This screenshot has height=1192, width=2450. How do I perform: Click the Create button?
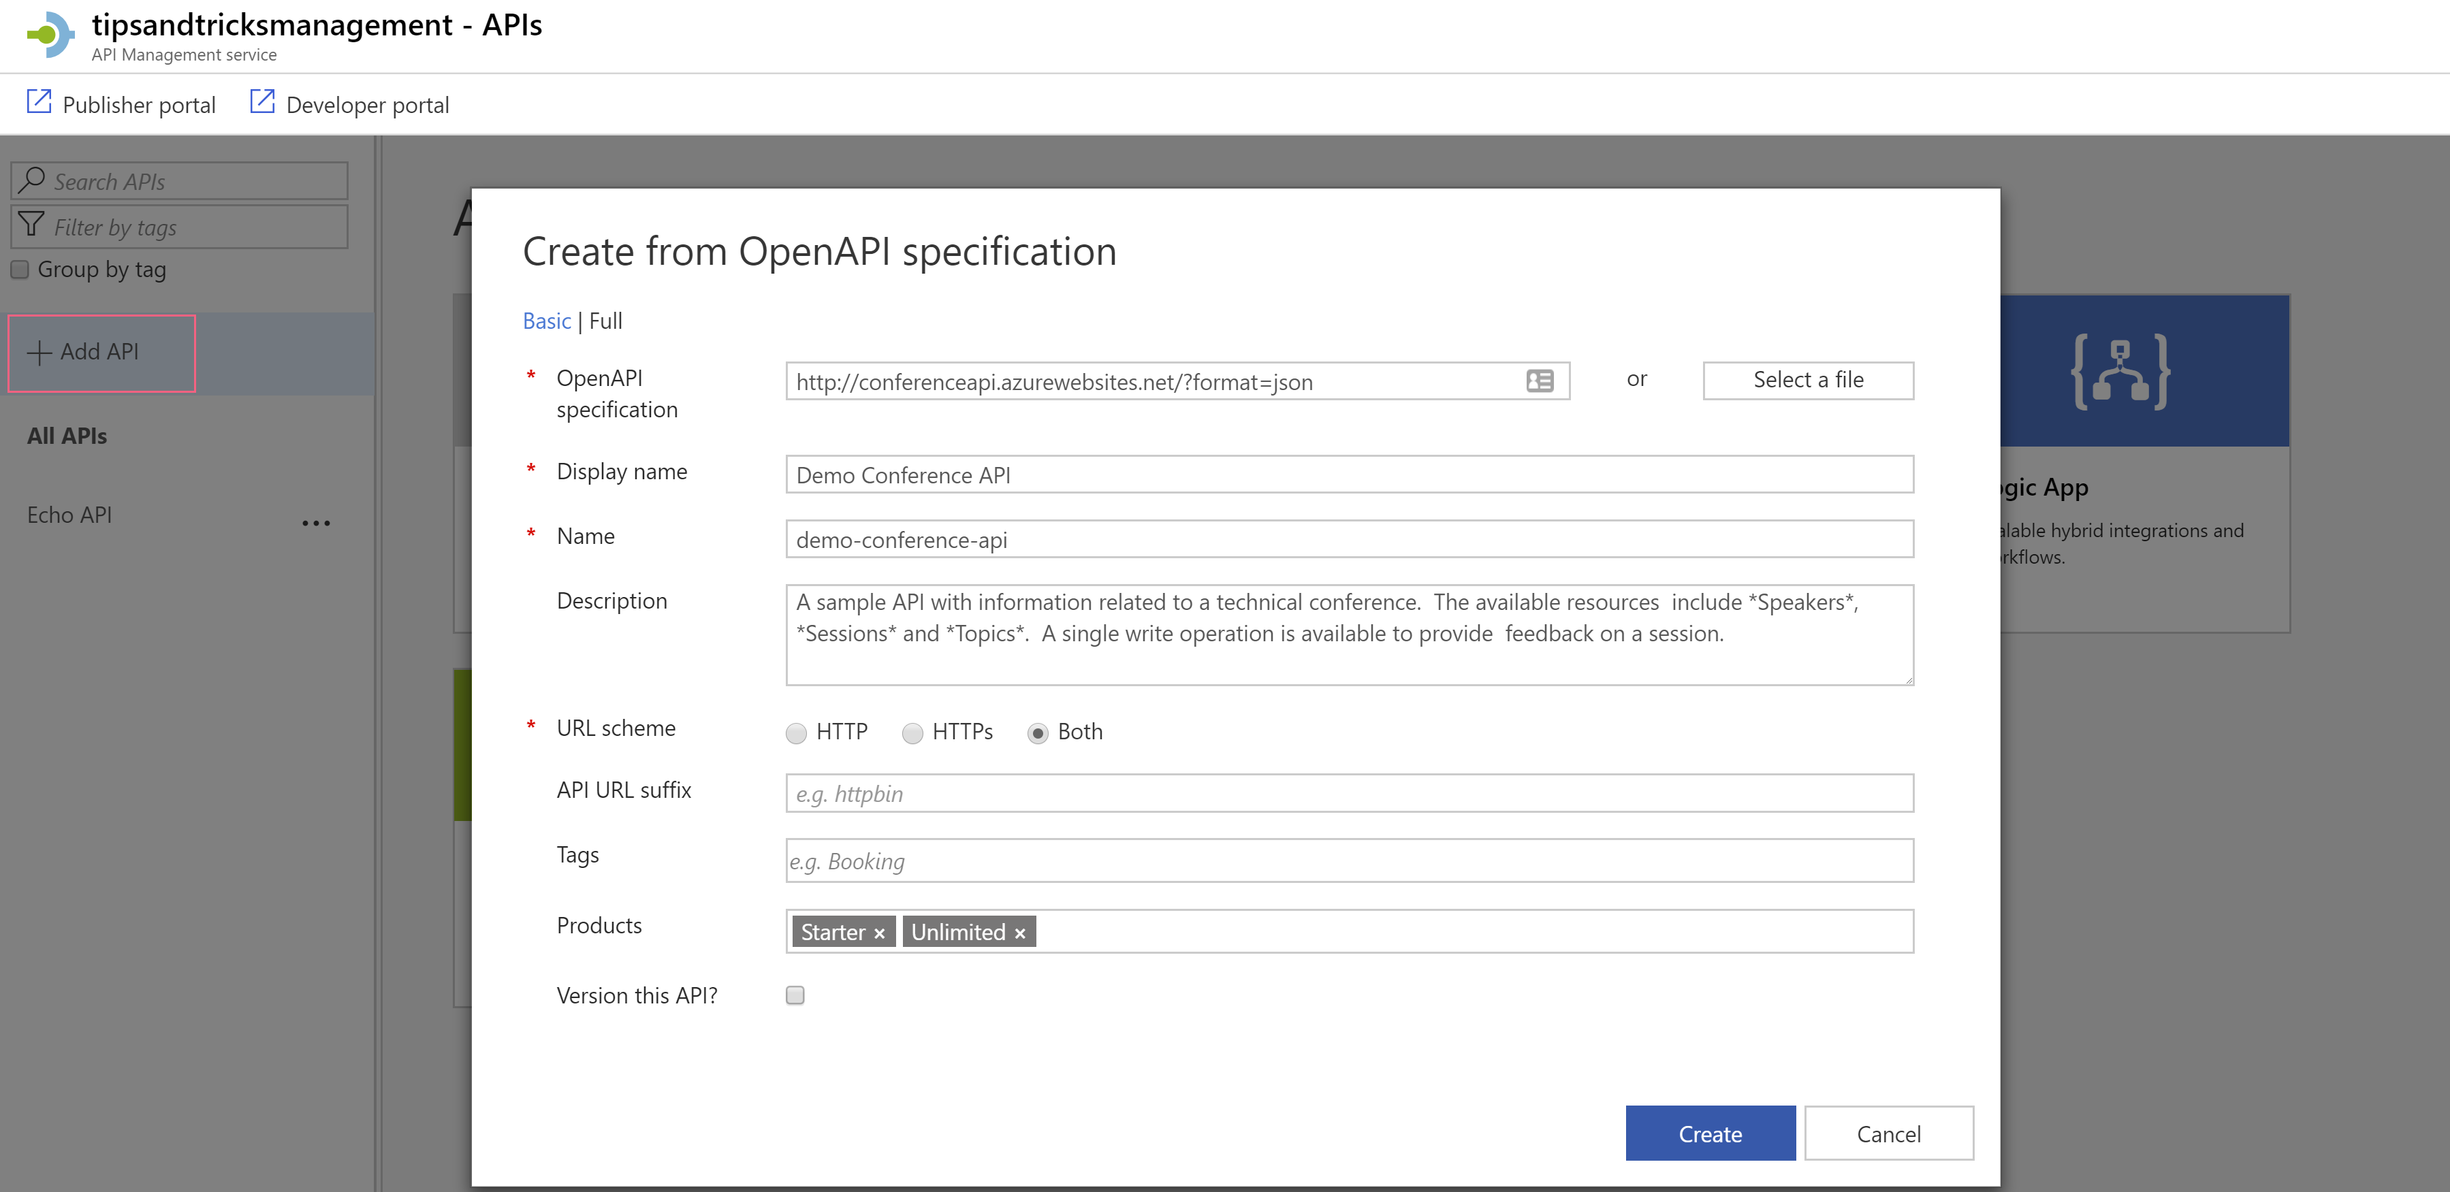click(x=1710, y=1133)
